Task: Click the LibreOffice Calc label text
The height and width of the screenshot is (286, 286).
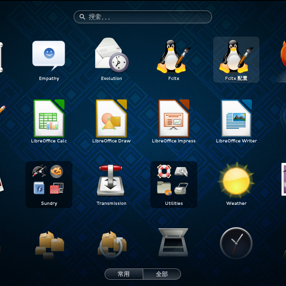Action: [49, 141]
